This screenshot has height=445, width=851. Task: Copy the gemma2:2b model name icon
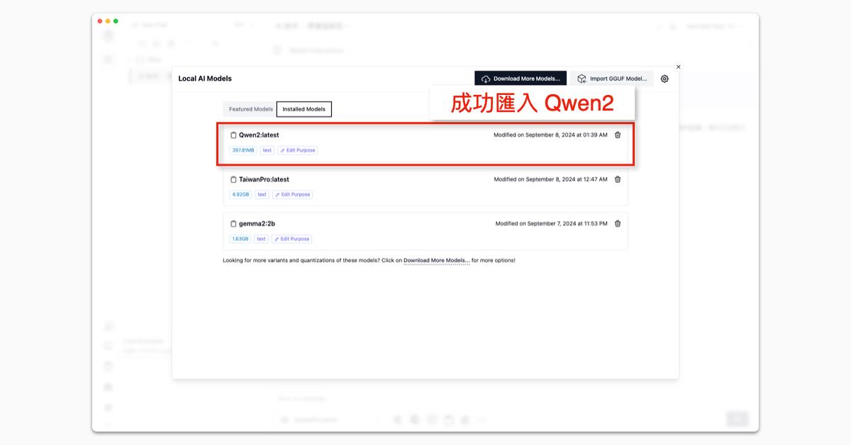click(233, 223)
